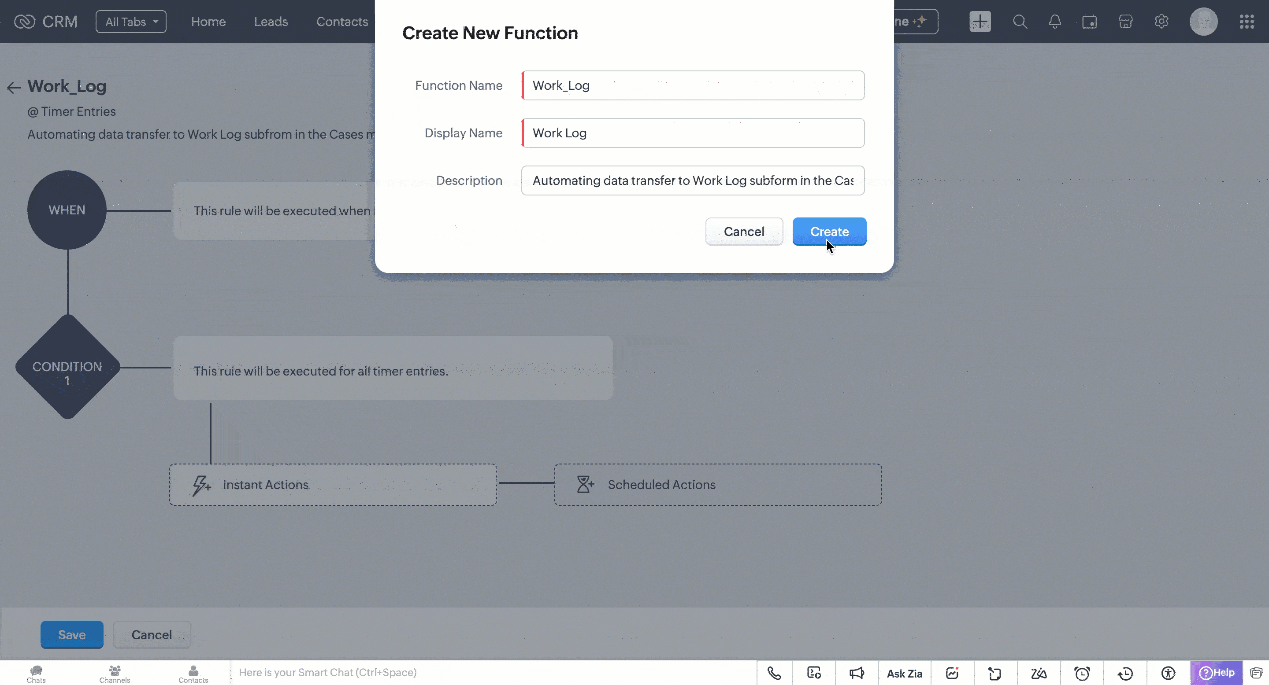Viewport: 1269px width, 685px height.
Task: Open the Leads tab
Action: (271, 22)
